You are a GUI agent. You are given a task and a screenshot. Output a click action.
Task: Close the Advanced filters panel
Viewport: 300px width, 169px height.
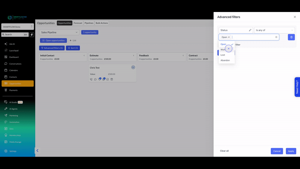[x=295, y=17]
